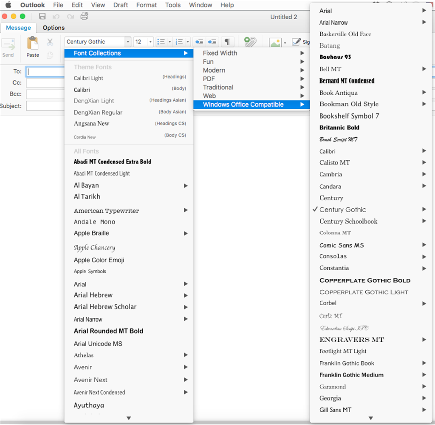Click the Insert Picture icon
Screen dimensions: 435x425
click(x=275, y=43)
